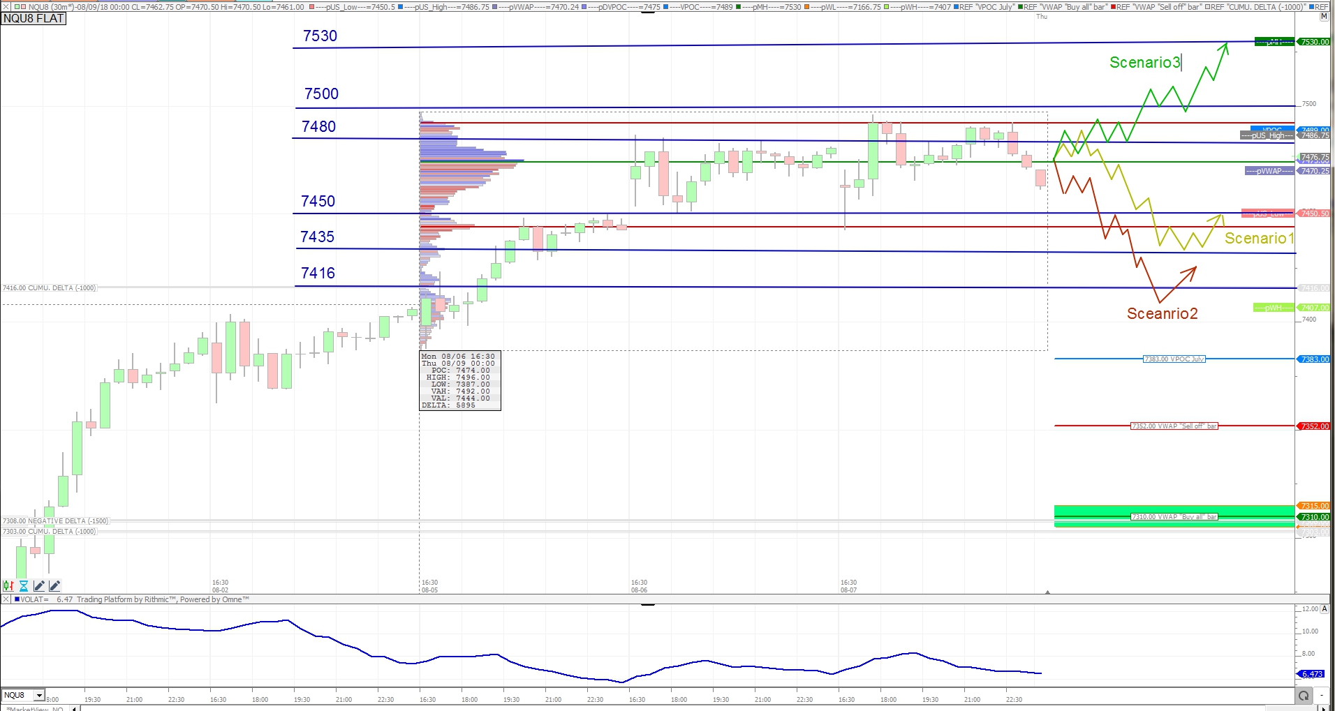Screen dimensions: 1335x711
Task: Toggle auto-scale A button on volatility pane
Action: pos(1325,608)
